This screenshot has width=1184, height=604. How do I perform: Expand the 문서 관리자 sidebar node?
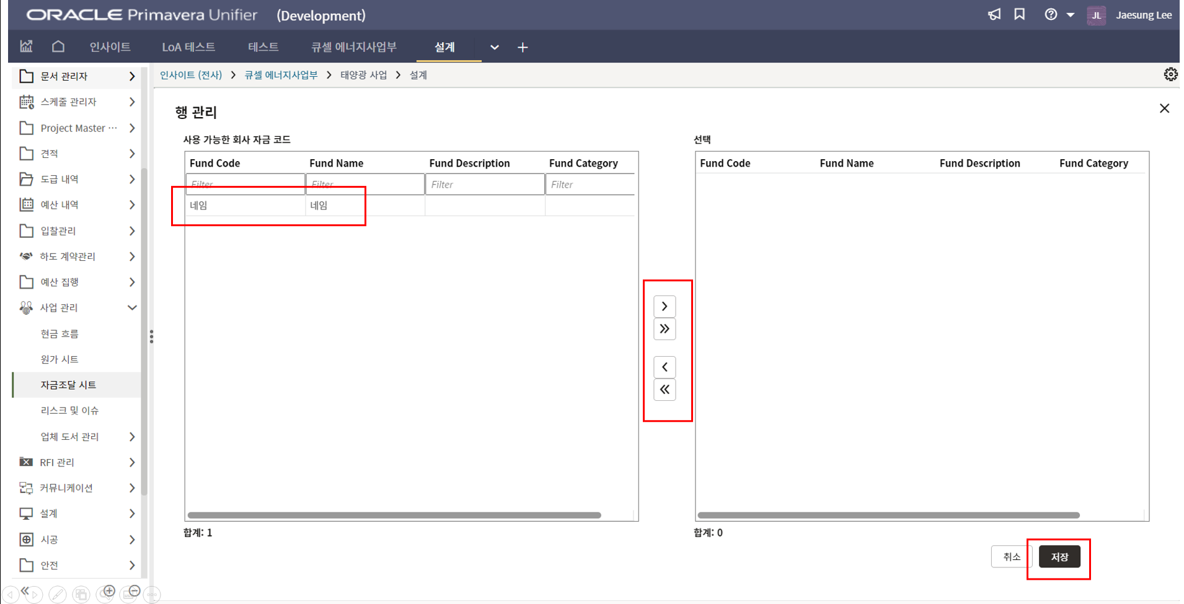click(131, 76)
